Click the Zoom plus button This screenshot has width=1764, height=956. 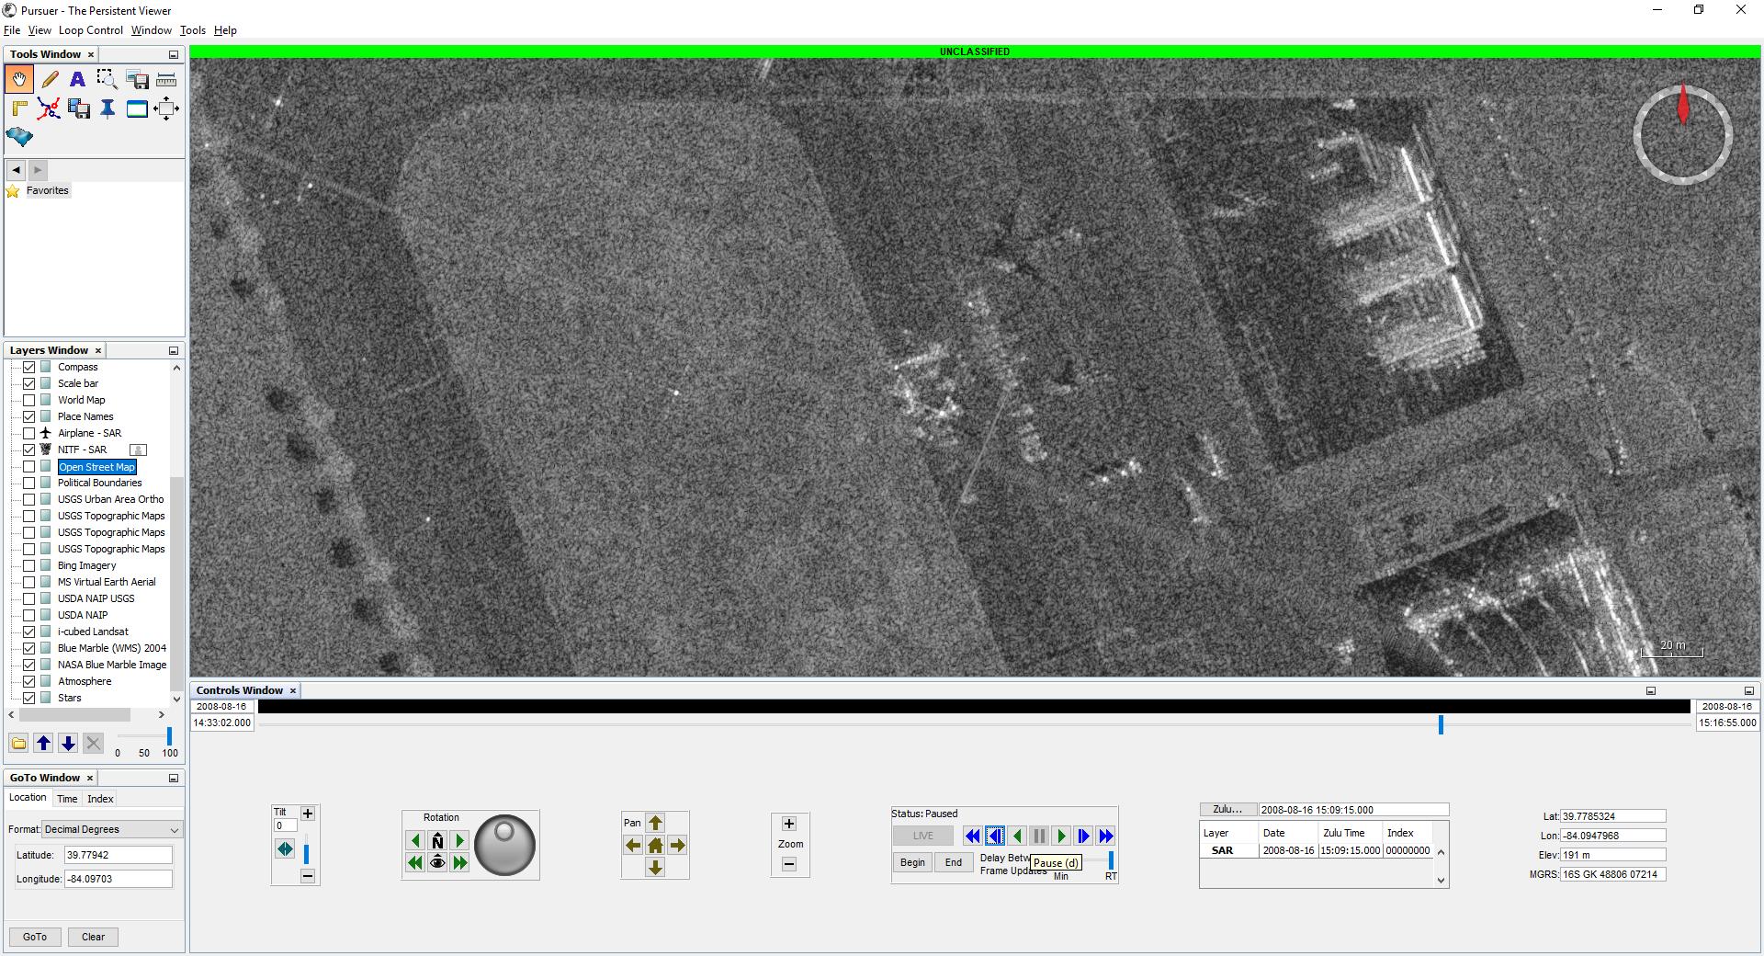789,824
